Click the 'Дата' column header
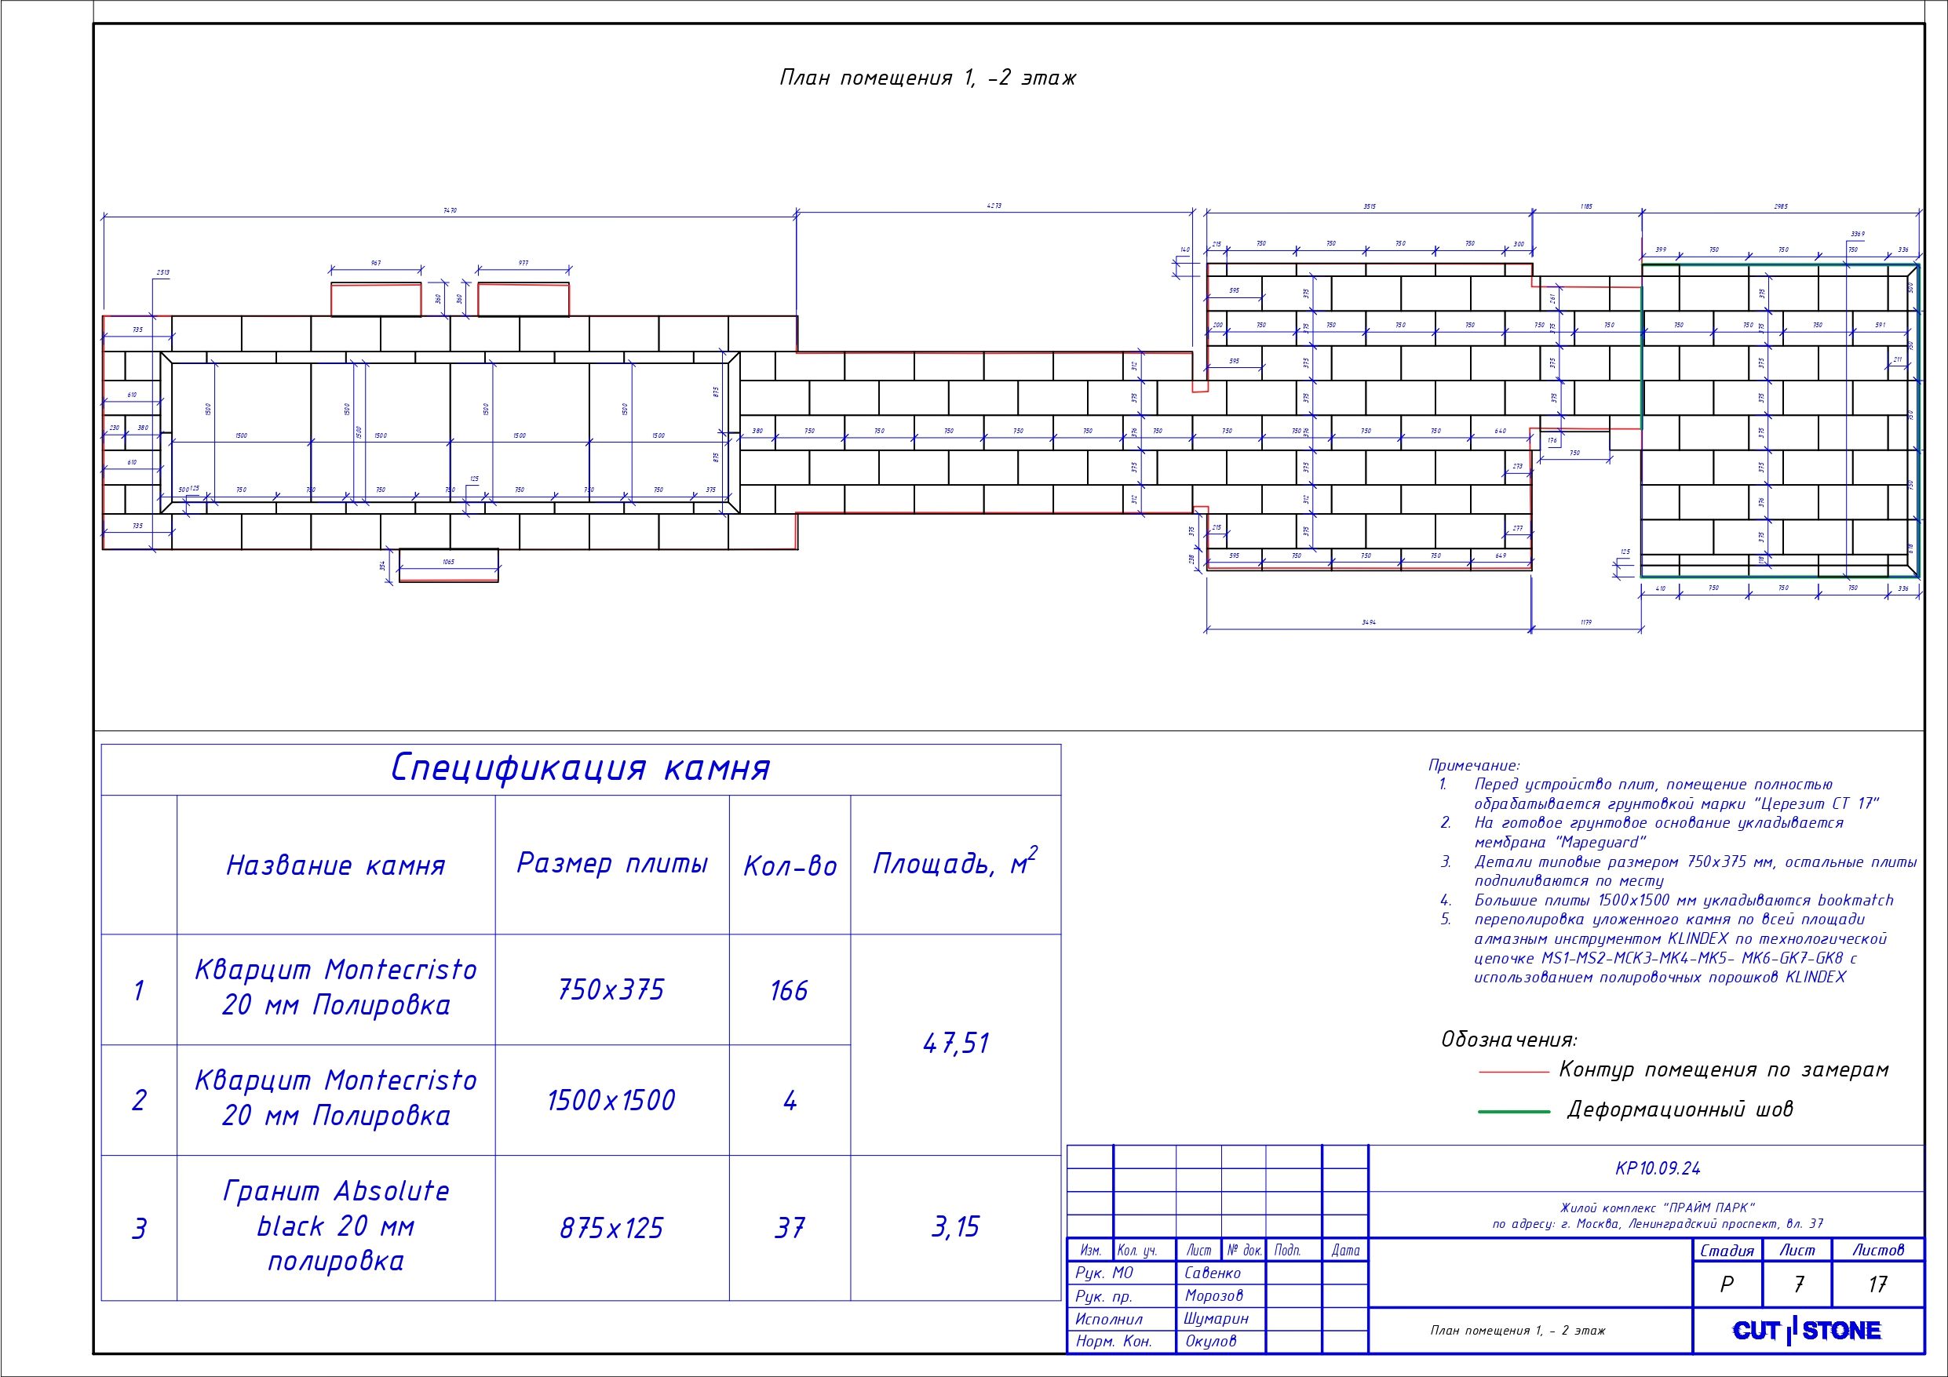 1345,1251
